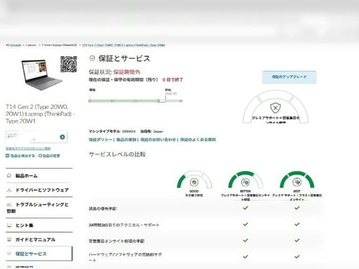Open トラブルシューティングと診断 in the sidebar
The height and width of the screenshot is (269, 359).
coord(39,208)
